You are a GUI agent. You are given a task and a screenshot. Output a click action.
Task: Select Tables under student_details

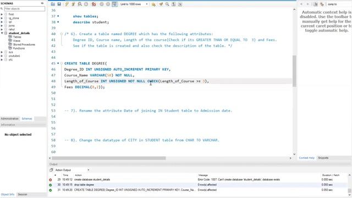(17, 37)
